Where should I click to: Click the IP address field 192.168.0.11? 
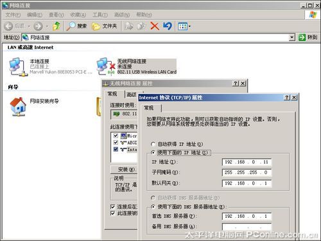tap(247, 162)
